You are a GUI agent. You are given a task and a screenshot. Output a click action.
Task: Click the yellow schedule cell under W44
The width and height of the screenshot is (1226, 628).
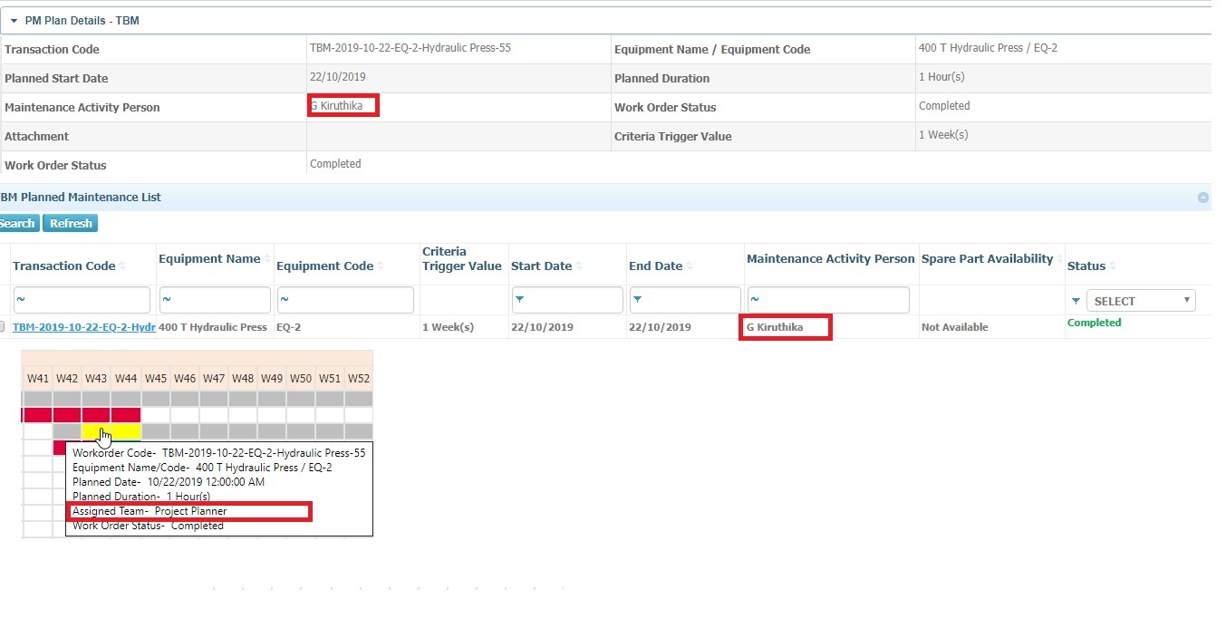pos(126,431)
